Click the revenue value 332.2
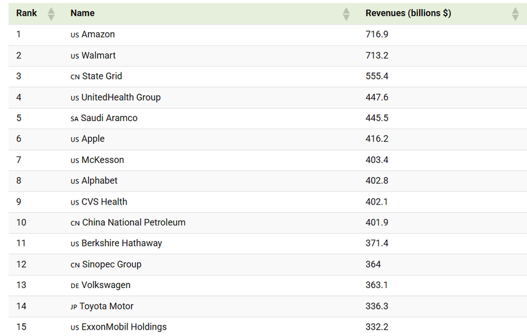This screenshot has height=336, width=527. pyautogui.click(x=377, y=327)
